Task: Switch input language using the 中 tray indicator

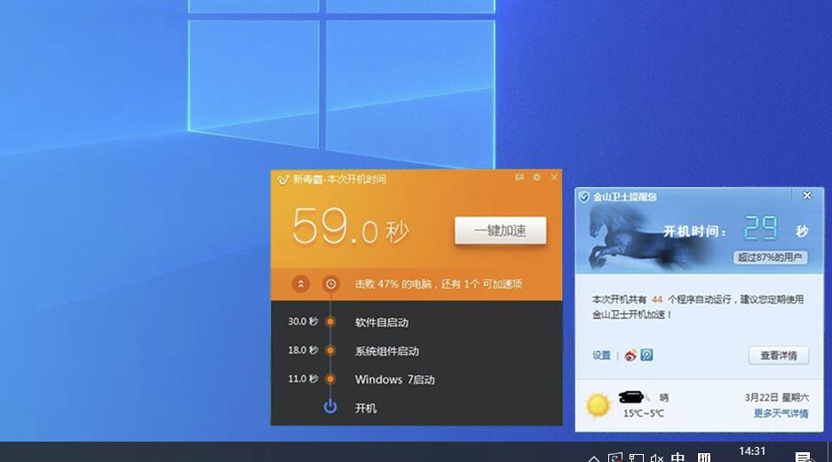Action: (677, 458)
